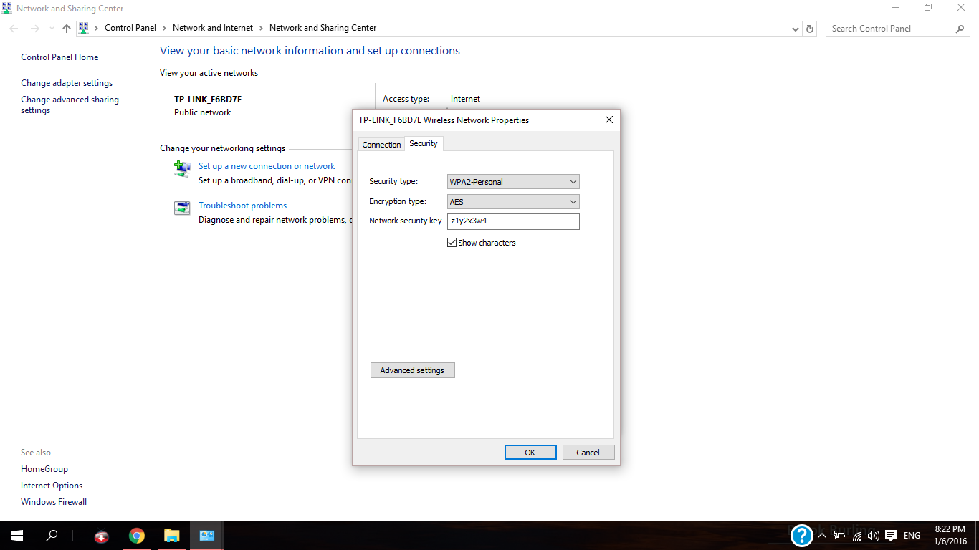Open recent locations dropdown arrow
The height and width of the screenshot is (550, 979).
[x=52, y=29]
